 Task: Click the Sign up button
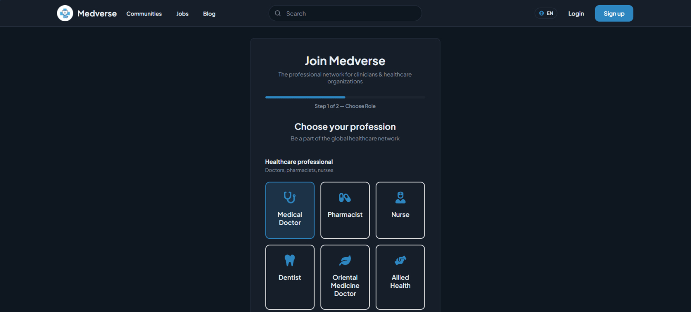coord(614,13)
